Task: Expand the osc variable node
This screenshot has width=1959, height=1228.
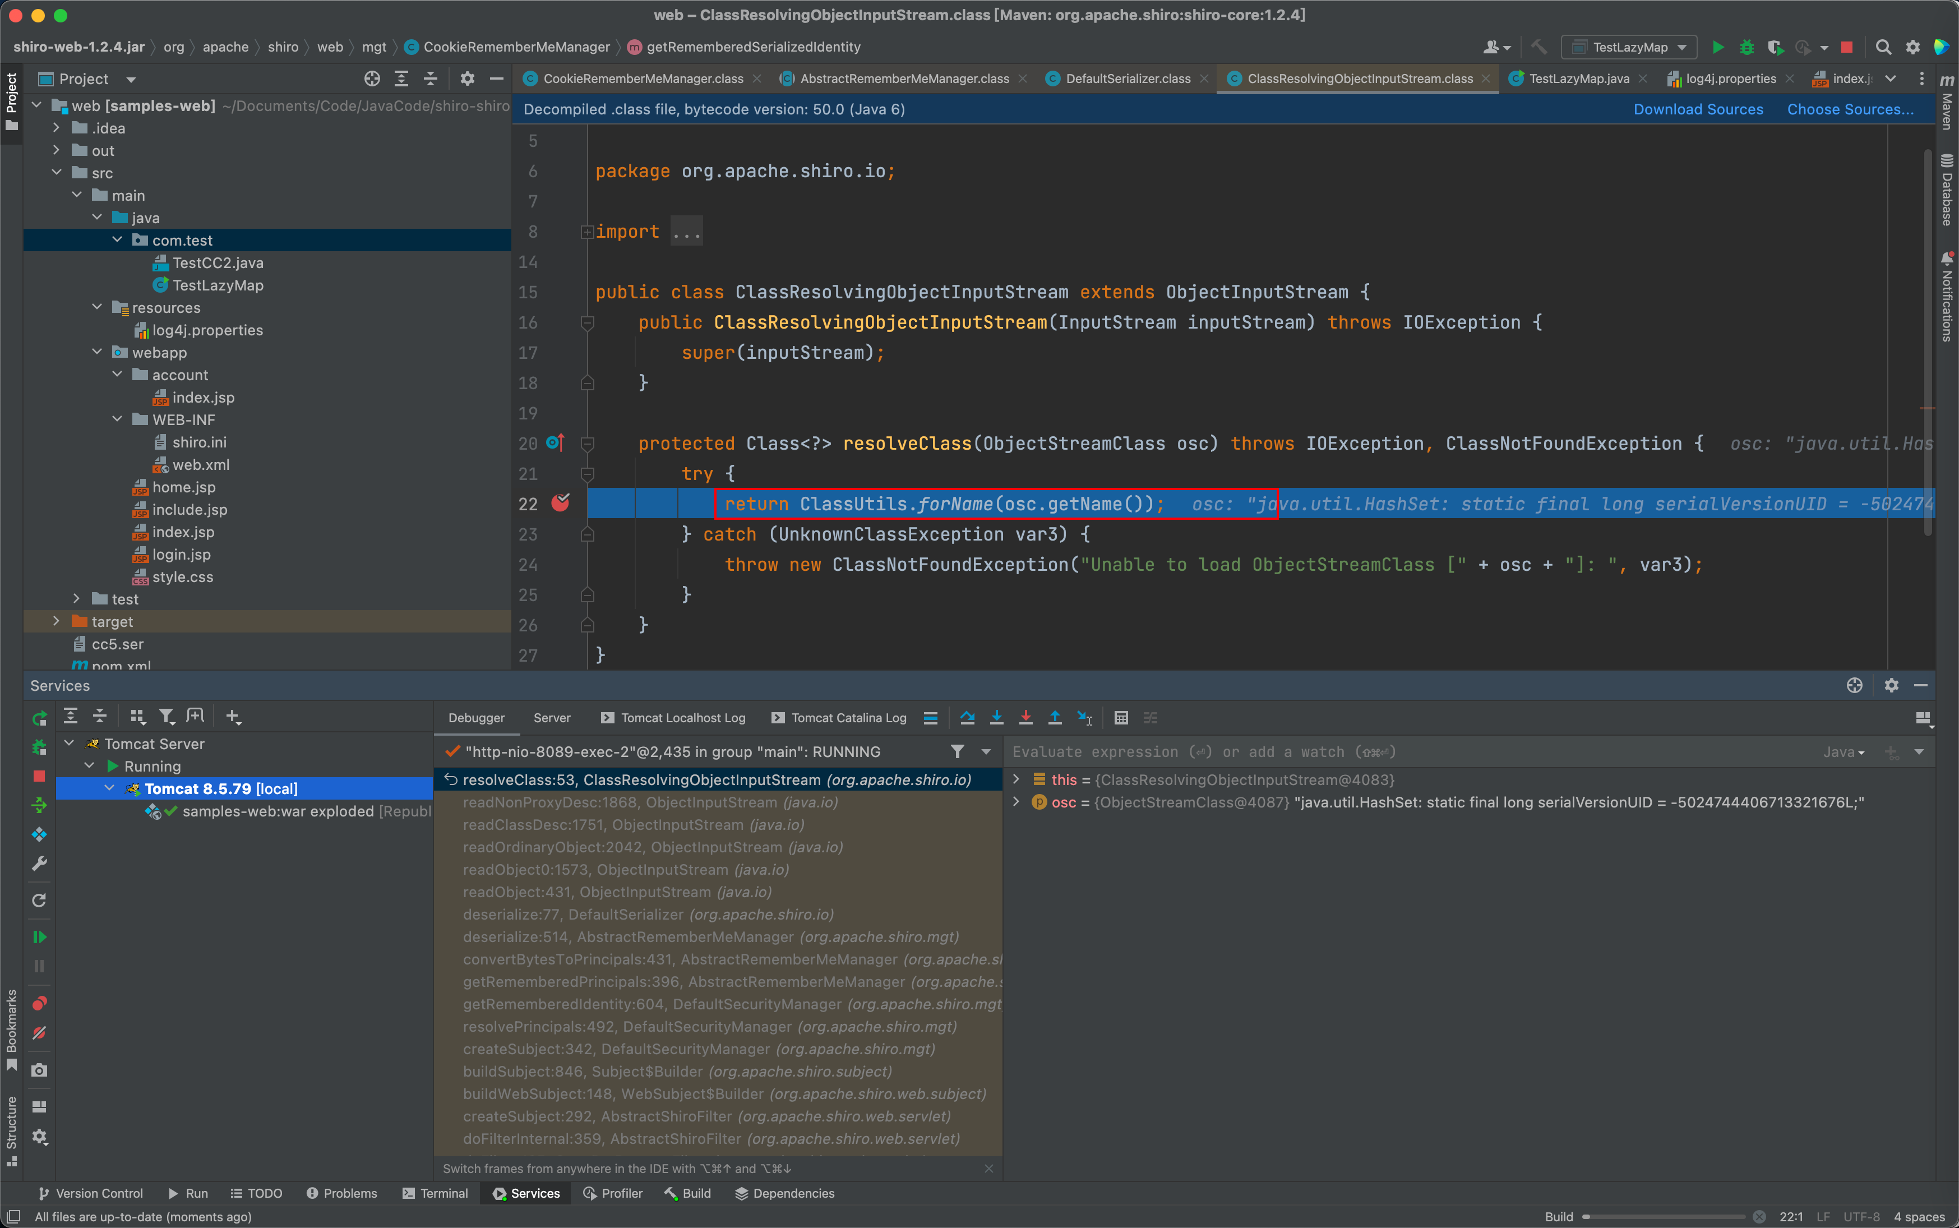Action: tap(1015, 802)
